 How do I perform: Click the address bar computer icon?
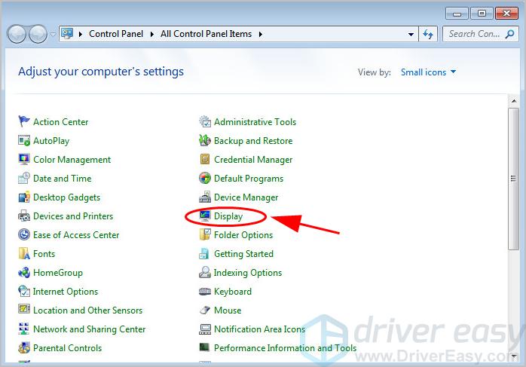coord(67,34)
